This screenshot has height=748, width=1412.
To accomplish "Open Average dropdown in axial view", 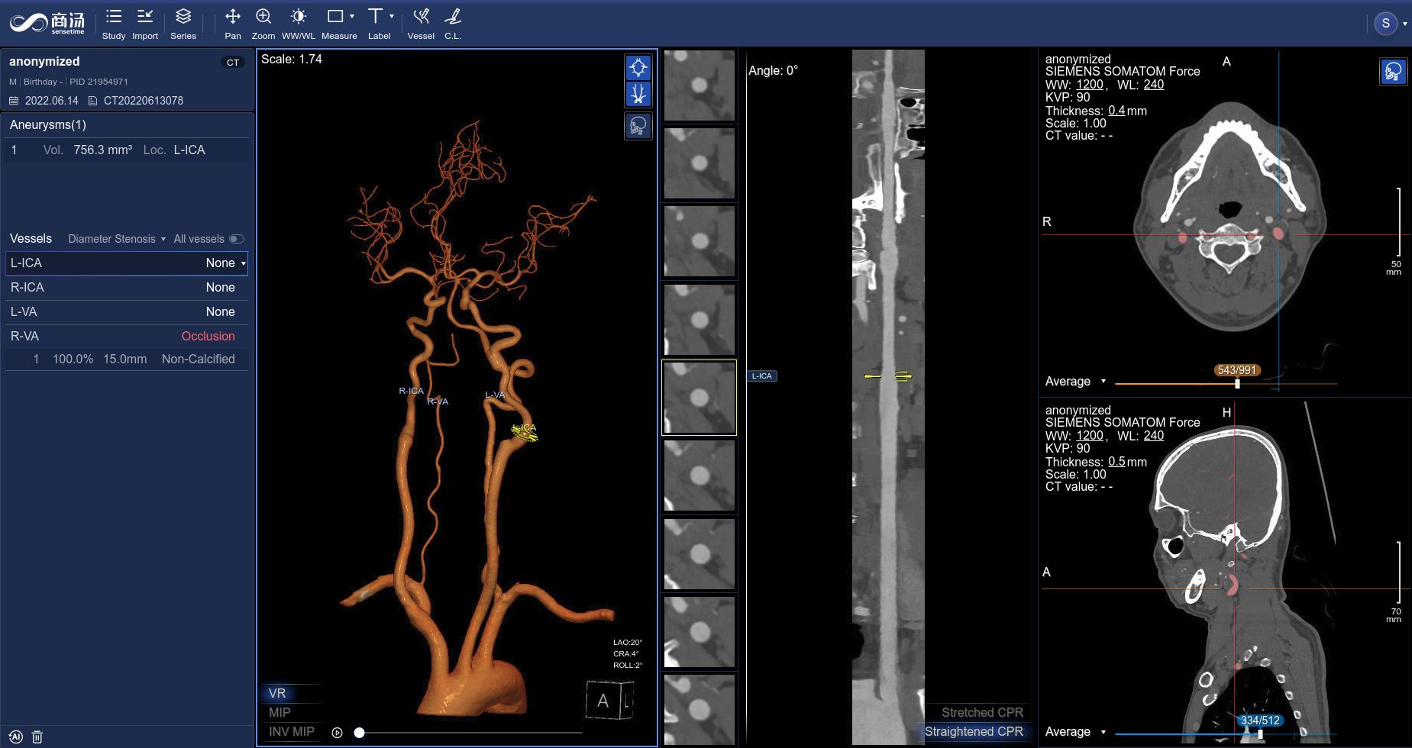I will [1075, 381].
